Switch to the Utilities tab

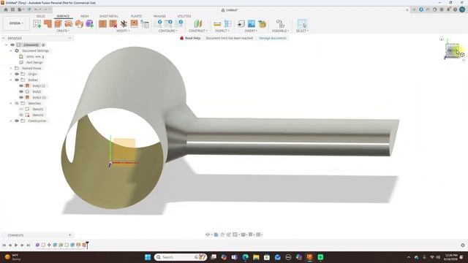184,16
